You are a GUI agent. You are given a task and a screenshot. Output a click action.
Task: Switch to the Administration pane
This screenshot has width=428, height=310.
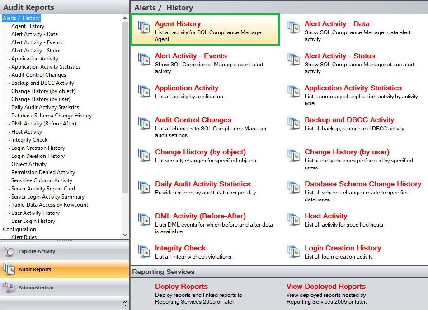pyautogui.click(x=65, y=287)
